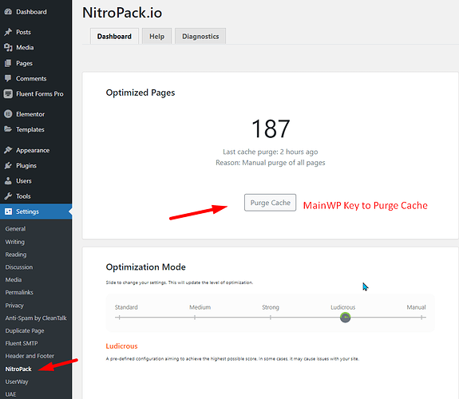
Task: Click the Dashboard gauge icon in sidebar
Action: (8, 12)
